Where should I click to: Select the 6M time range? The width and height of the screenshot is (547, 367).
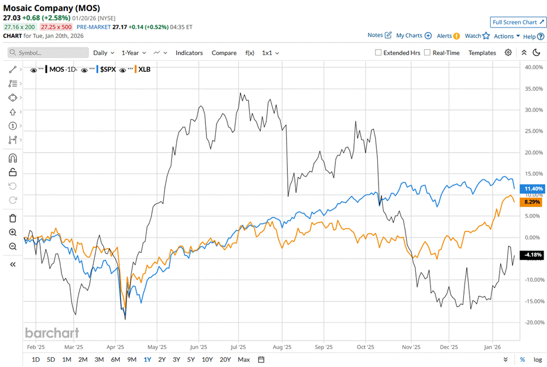click(115, 359)
